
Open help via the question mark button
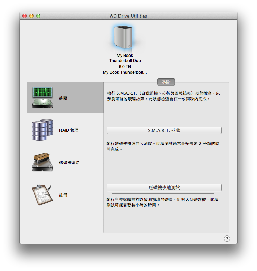227,238
